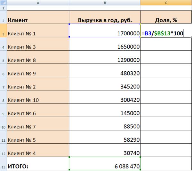The height and width of the screenshot is (171, 192).
Task: Click empty share cell for Клиент № 2
Action: coord(166,84)
